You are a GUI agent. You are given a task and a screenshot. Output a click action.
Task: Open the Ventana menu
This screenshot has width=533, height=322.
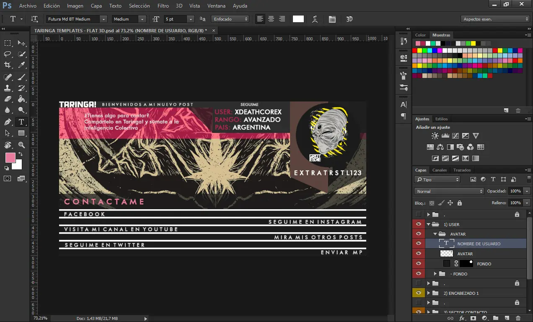tap(217, 6)
